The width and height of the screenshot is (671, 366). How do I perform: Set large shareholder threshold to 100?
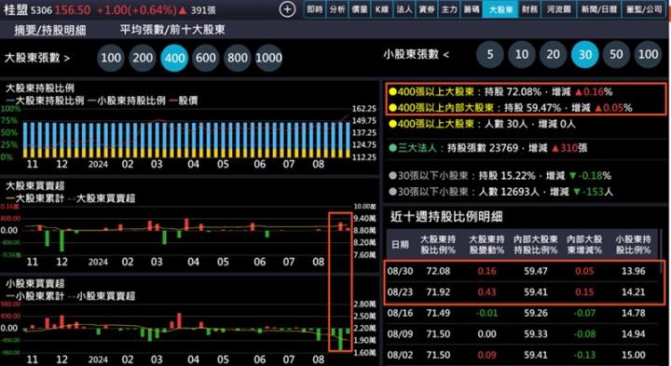pos(111,58)
